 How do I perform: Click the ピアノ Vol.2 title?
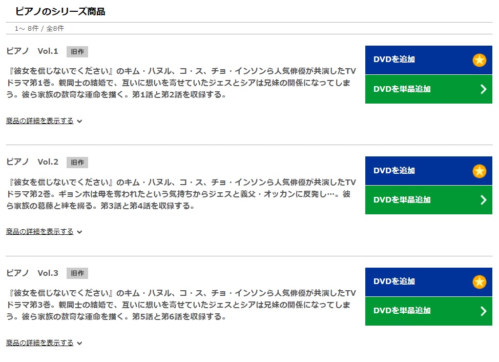32,162
